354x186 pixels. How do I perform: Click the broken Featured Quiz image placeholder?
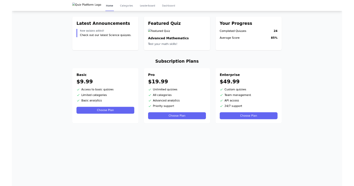pos(159,31)
